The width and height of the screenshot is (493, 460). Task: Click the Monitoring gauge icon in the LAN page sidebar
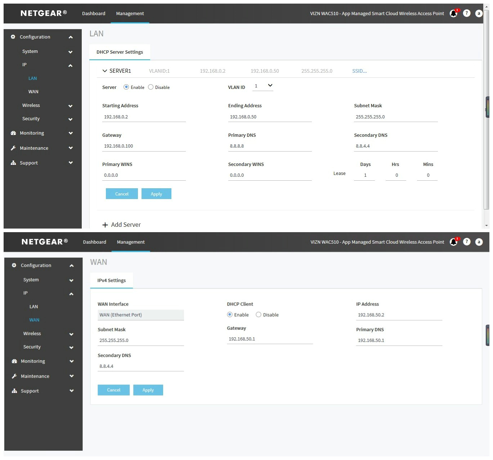coord(13,133)
